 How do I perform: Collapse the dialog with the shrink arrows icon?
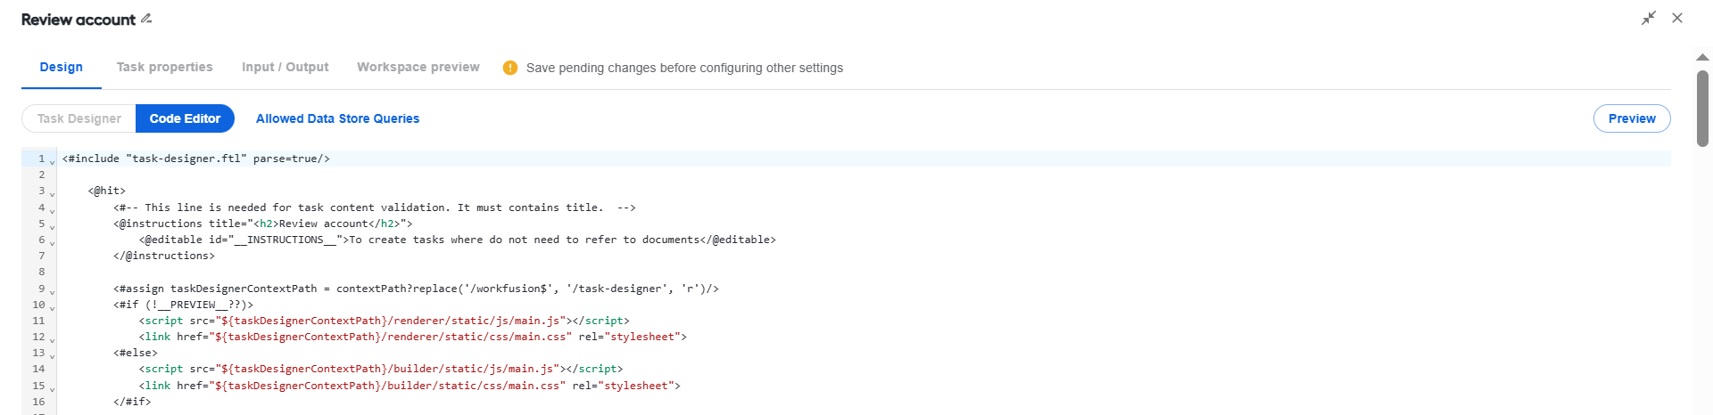(1649, 18)
